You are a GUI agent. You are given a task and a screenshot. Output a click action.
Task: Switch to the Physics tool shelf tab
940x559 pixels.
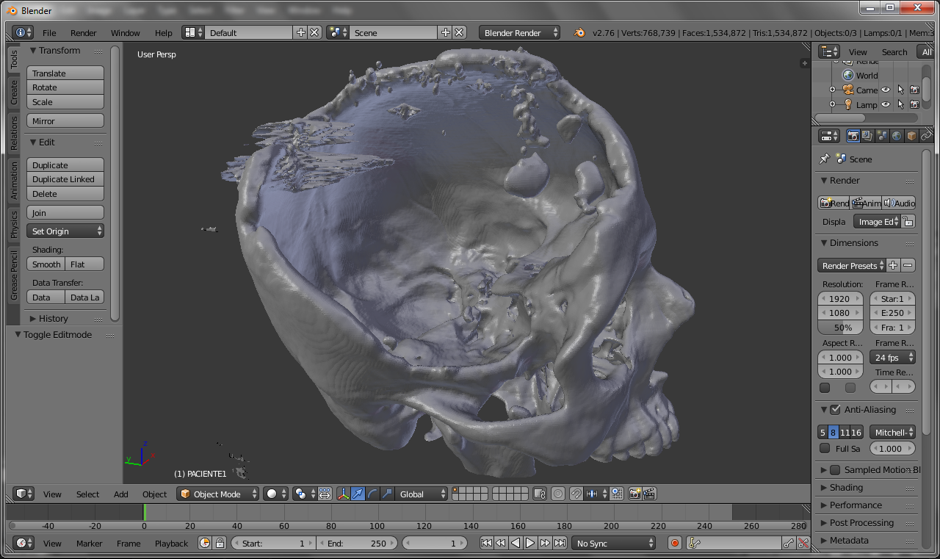tap(14, 225)
